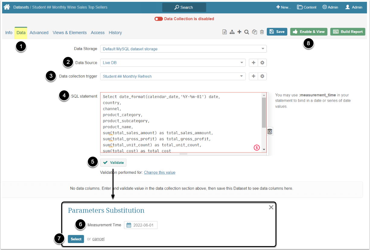Delete the dataset with the trash icon
370x250 pixels.
tap(262, 32)
